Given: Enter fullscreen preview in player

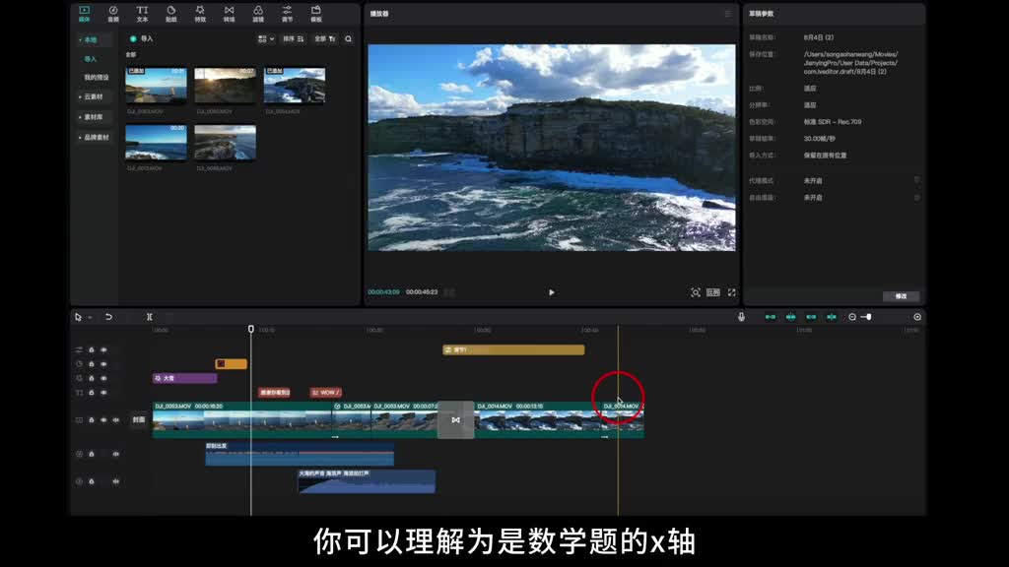Looking at the screenshot, I should (731, 292).
